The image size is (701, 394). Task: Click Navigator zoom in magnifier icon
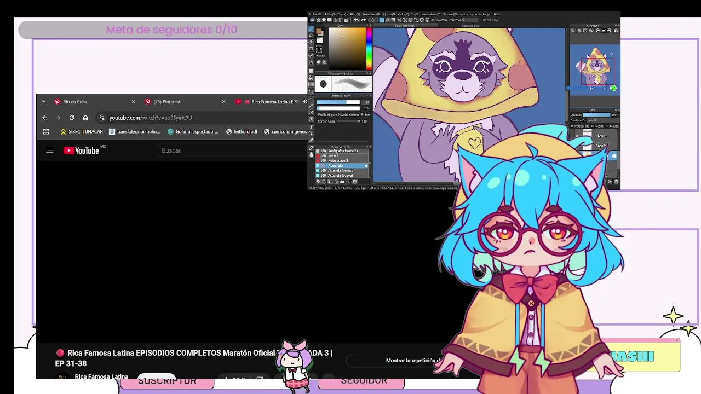pos(579,30)
